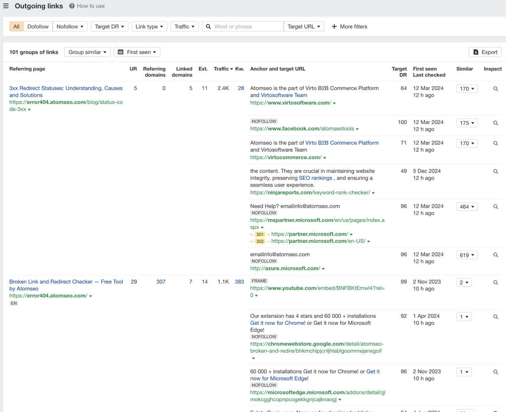Inspect the ninjareports.com link row
The image size is (506, 412).
coord(495,171)
